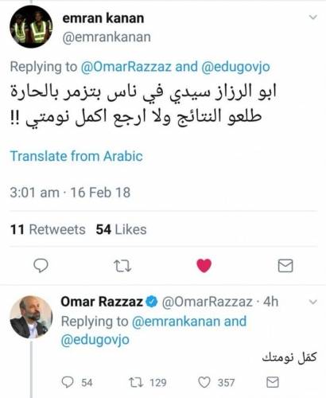The height and width of the screenshot is (398, 326).
Task: Share emran kanan's tweet via envelope icon
Action: pyautogui.click(x=285, y=266)
